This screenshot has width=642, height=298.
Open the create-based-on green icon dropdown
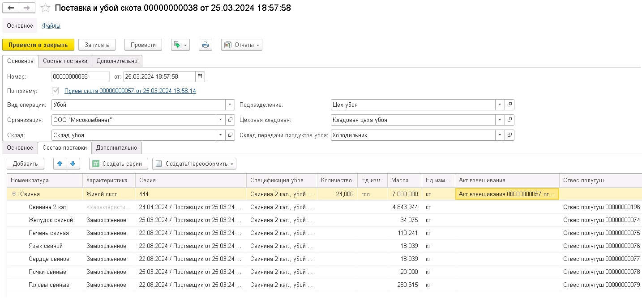(x=180, y=45)
